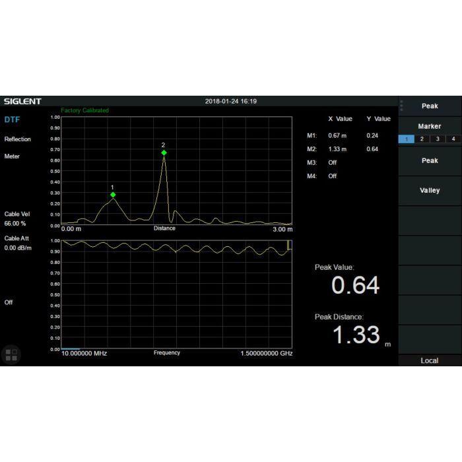Click M3 Off entry
The height and width of the screenshot is (462, 462).
pyautogui.click(x=333, y=162)
